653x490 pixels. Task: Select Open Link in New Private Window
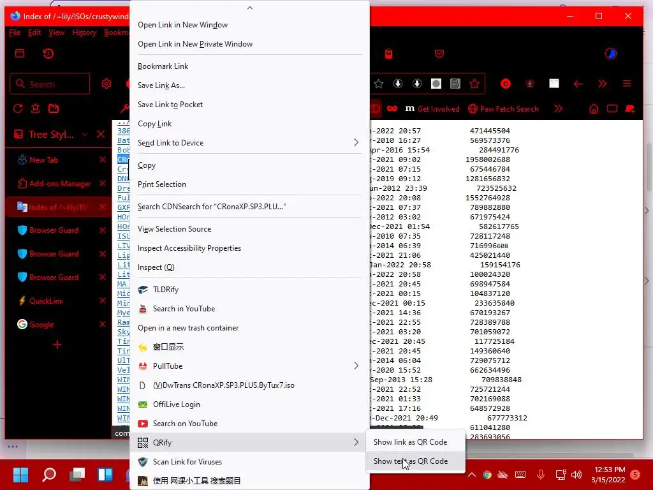pos(195,44)
